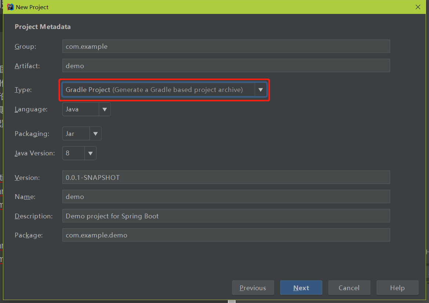Focus the Description field

click(226, 216)
